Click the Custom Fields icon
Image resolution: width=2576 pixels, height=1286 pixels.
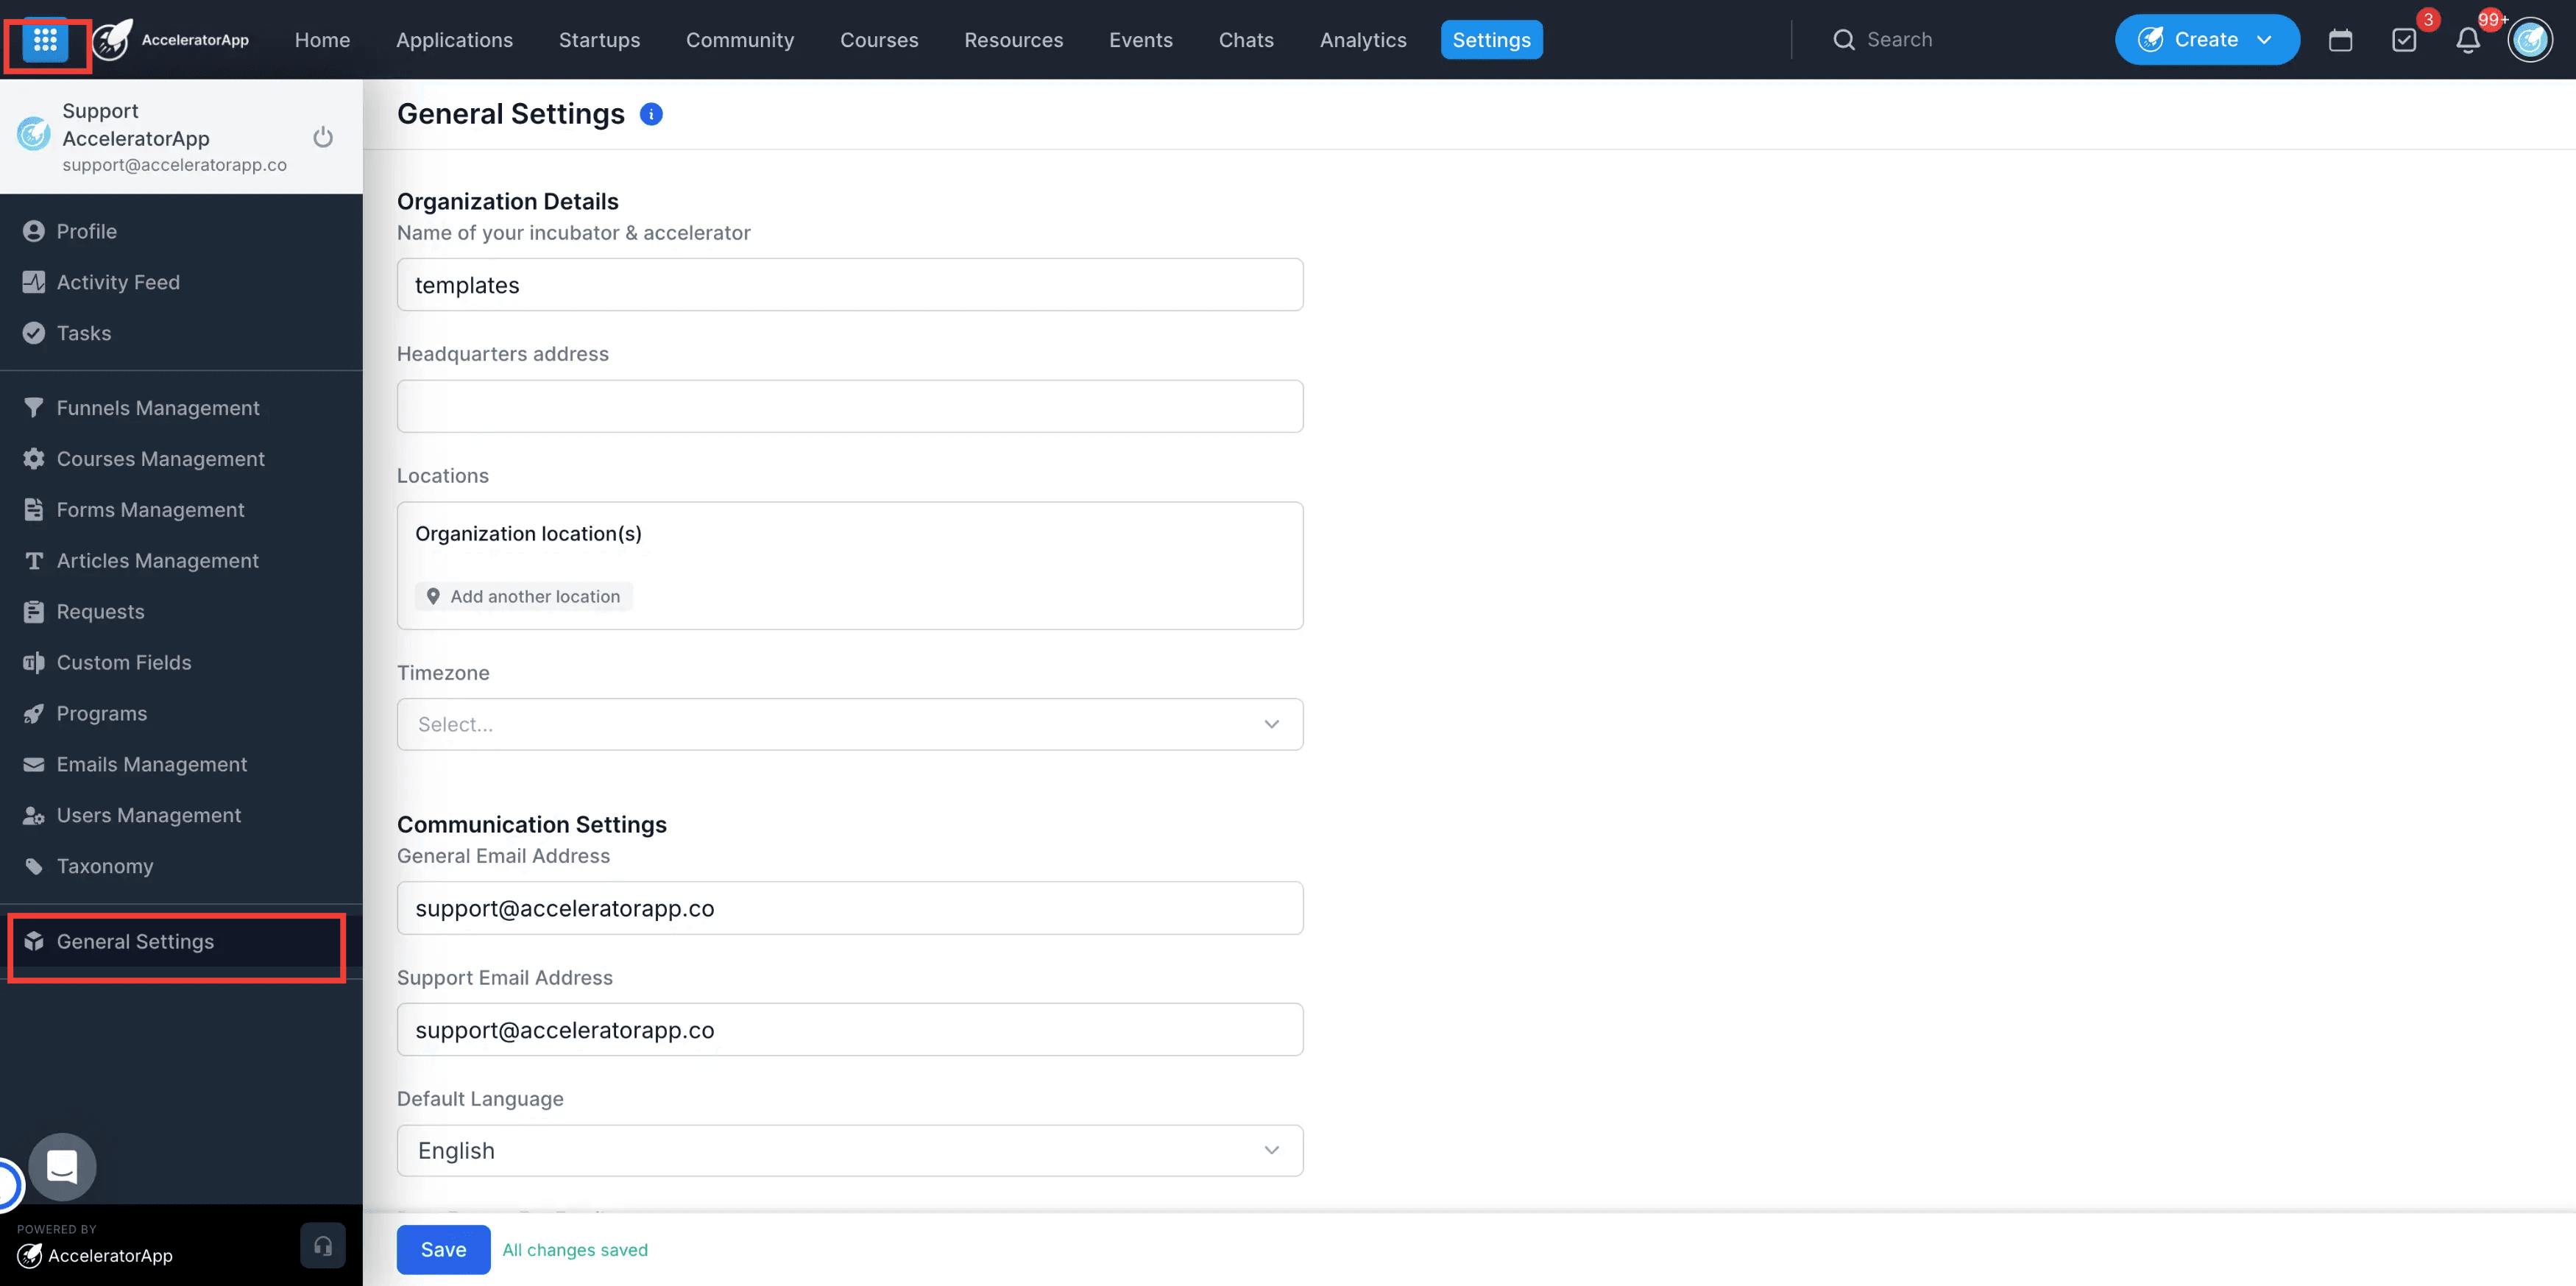pyautogui.click(x=34, y=662)
